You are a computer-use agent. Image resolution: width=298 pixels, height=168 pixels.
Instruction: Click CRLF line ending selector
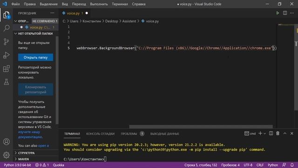coord(260,165)
